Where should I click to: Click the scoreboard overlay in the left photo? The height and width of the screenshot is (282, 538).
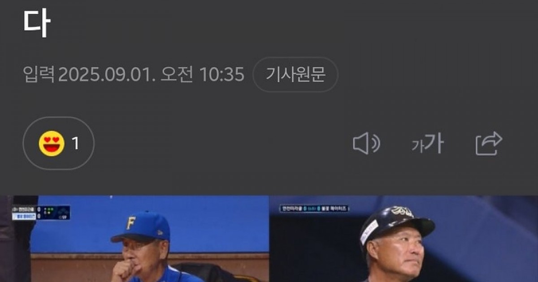pyautogui.click(x=41, y=213)
